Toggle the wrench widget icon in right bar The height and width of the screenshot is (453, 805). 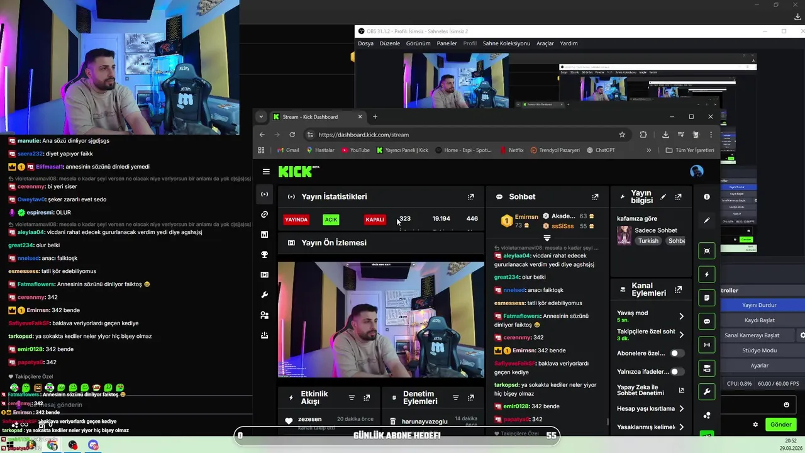point(707,391)
